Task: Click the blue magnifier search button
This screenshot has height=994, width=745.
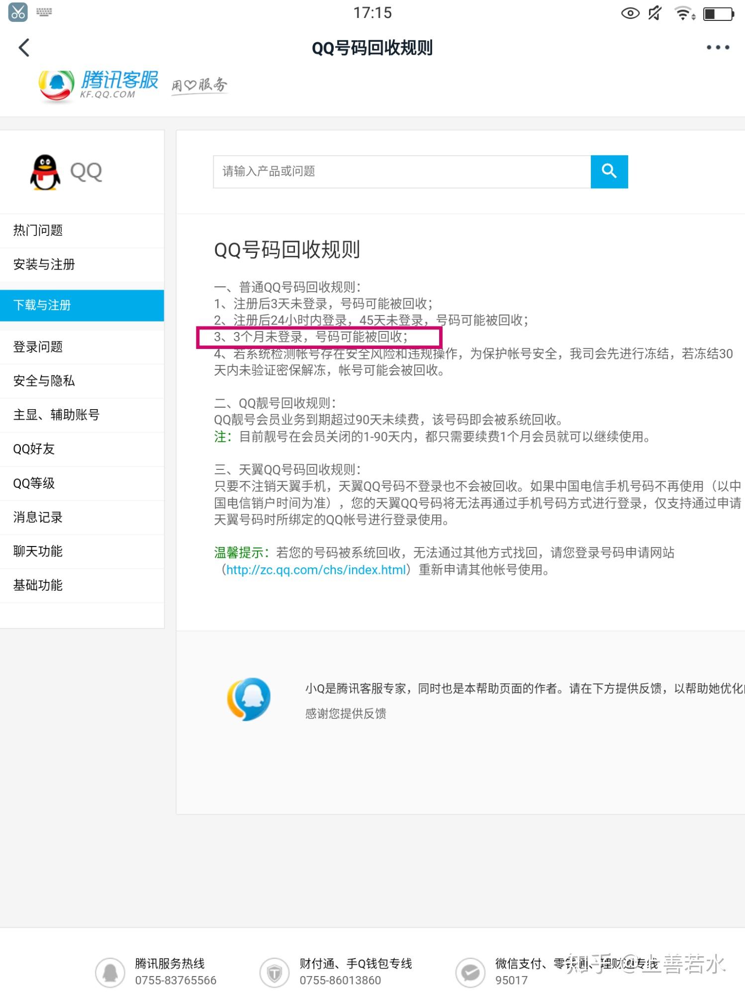Action: point(609,172)
